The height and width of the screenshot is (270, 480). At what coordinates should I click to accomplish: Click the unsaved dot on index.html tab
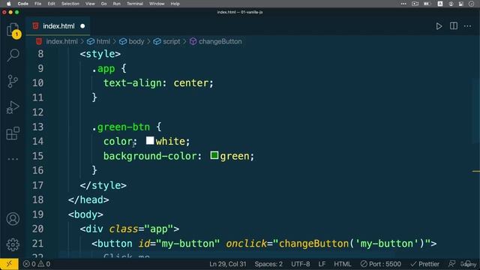tap(82, 26)
